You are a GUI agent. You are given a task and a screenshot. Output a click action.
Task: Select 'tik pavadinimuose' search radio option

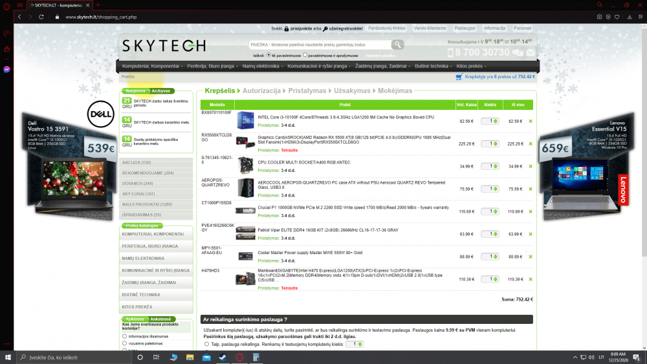click(x=269, y=55)
